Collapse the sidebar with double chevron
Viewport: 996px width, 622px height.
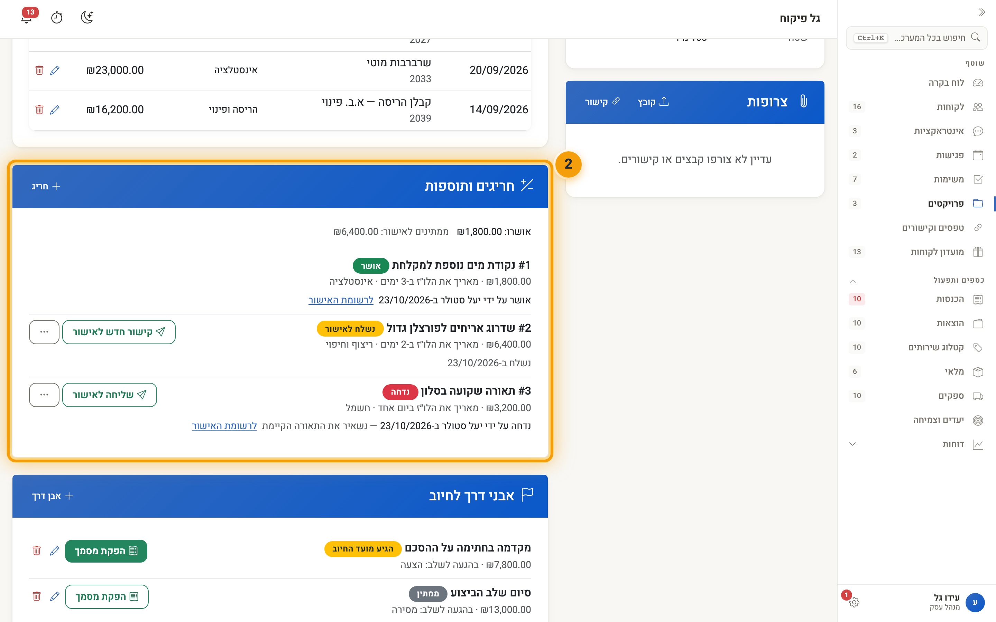click(x=981, y=12)
